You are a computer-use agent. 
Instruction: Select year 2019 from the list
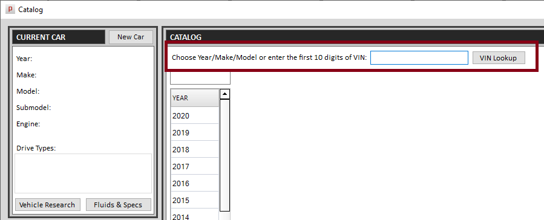pyautogui.click(x=195, y=133)
